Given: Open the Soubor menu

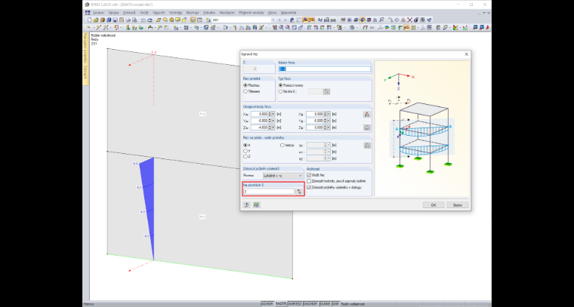Looking at the screenshot, I should pyautogui.click(x=98, y=12).
